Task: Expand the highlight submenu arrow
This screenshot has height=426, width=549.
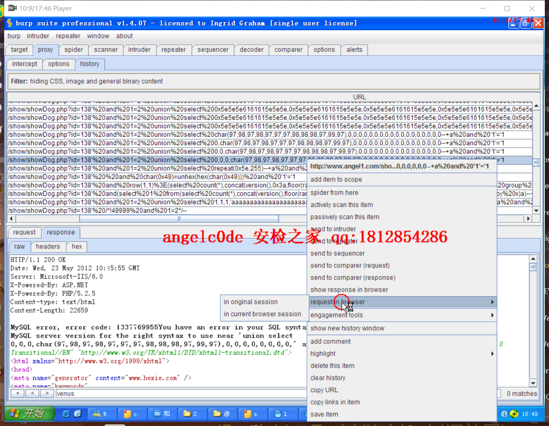Action: tap(492, 354)
